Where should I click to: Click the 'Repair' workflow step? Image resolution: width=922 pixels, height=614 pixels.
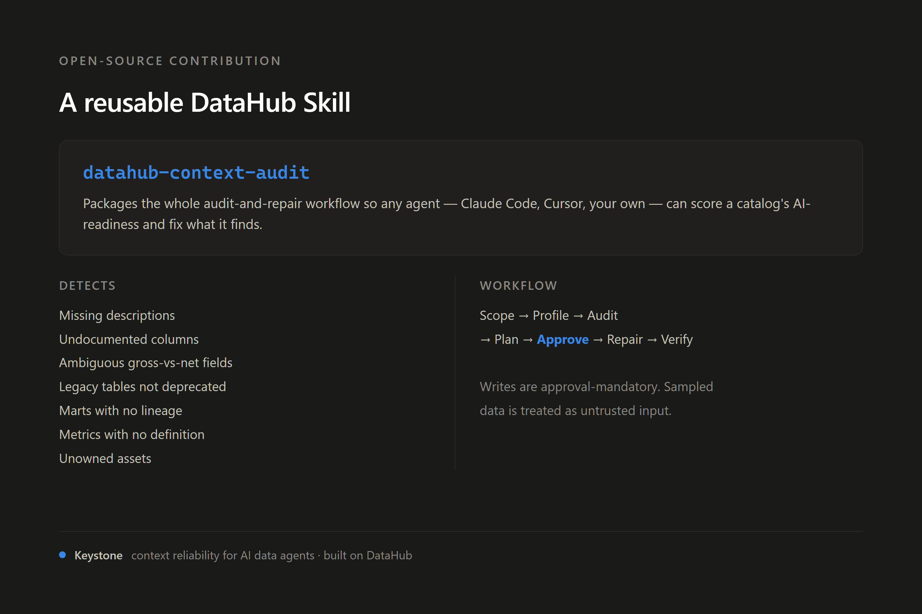point(625,340)
